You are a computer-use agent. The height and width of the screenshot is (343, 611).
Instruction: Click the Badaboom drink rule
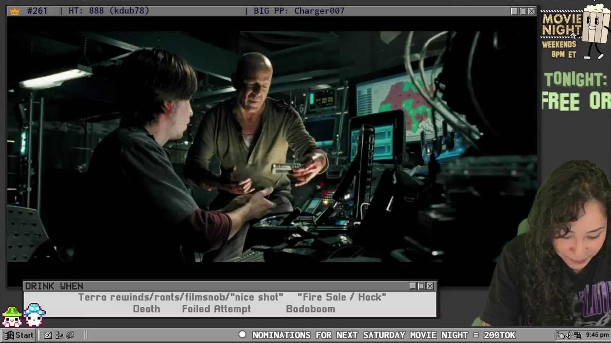(x=311, y=309)
